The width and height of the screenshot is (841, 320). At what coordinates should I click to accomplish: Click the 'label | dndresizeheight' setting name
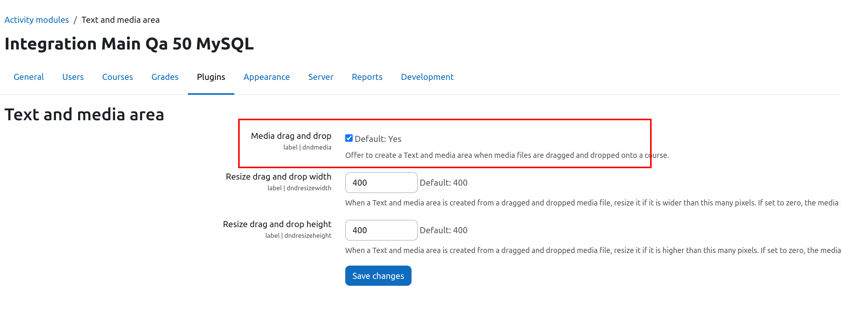[x=298, y=236]
